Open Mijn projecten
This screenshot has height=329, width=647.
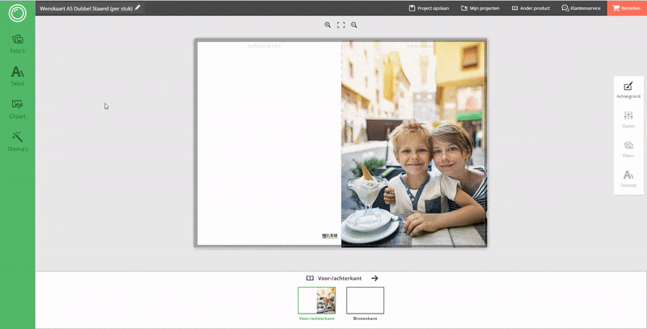click(480, 8)
